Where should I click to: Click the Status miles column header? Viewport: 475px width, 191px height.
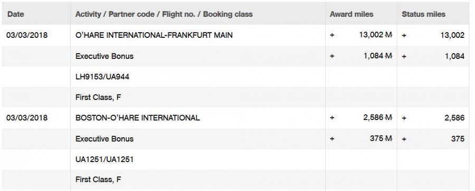coord(423,14)
